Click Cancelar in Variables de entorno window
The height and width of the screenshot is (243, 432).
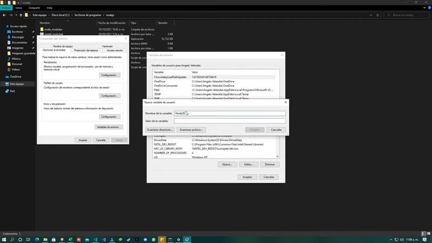(269, 177)
